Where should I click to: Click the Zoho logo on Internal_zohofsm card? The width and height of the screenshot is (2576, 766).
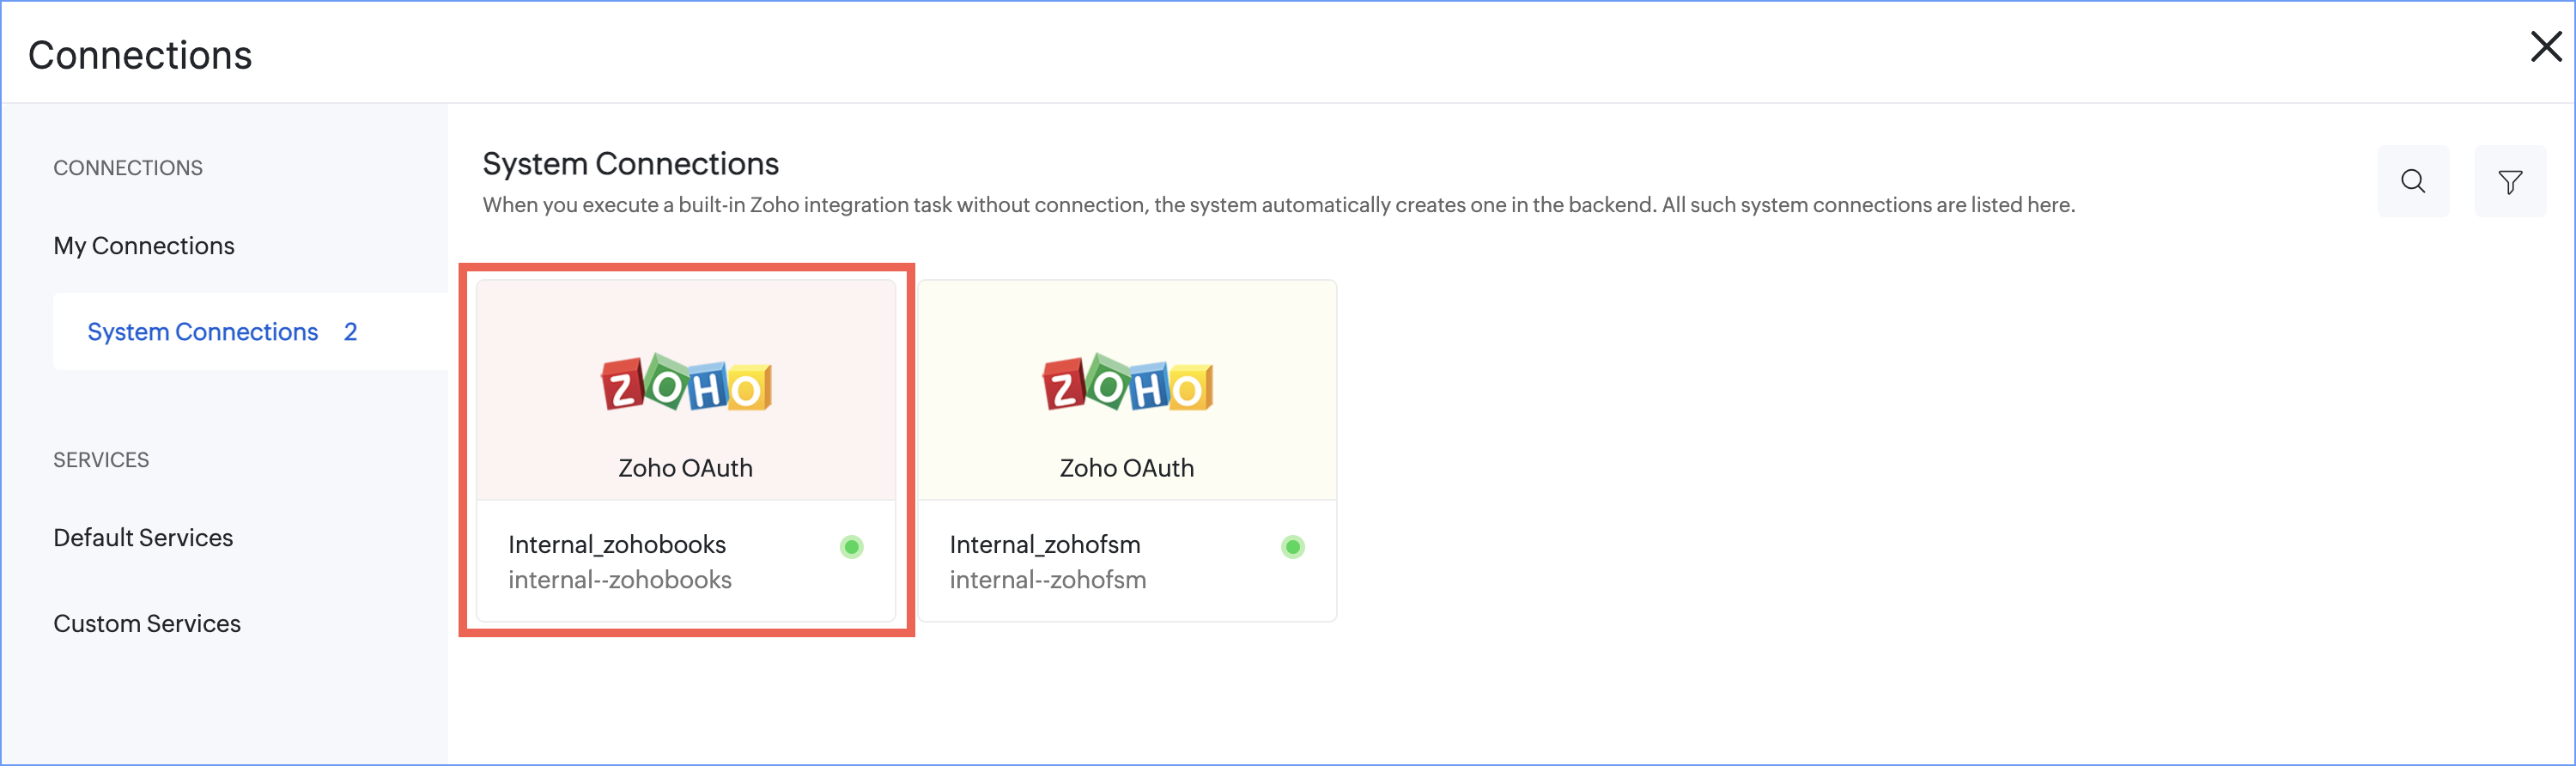point(1127,383)
